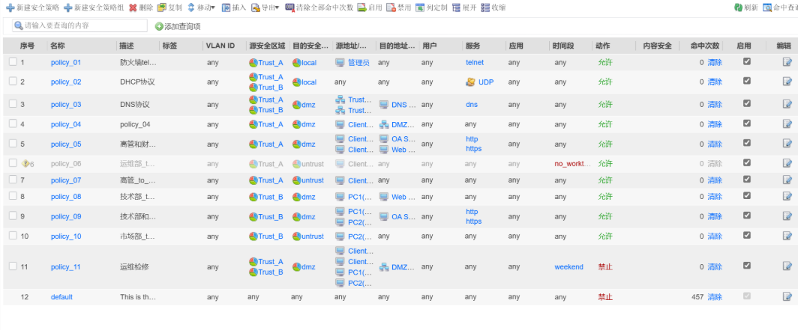Click the telnet service link in policy_01
798x330 pixels.
click(474, 62)
